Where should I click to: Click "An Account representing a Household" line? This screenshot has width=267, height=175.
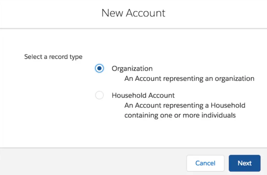pos(185,105)
